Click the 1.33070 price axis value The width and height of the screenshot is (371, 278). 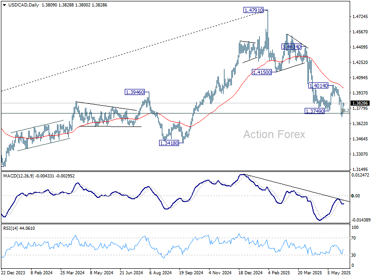[360, 154]
